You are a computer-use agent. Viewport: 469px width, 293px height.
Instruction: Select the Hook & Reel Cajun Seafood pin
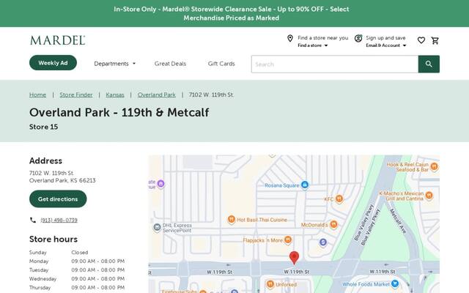coord(434,166)
